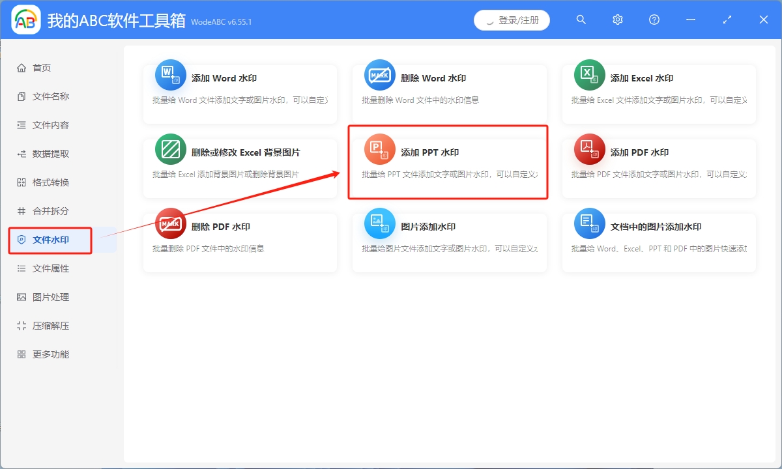The width and height of the screenshot is (782, 469).
Task: Select the 删除 Word 水印 tool icon
Action: 379,74
